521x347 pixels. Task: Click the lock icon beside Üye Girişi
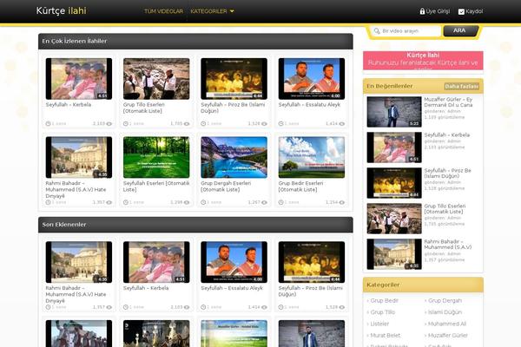422,11
